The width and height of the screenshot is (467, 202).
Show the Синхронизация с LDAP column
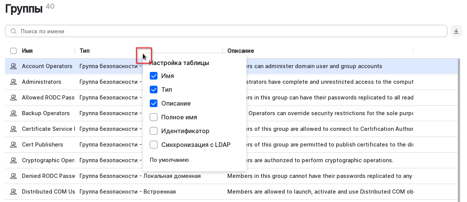pyautogui.click(x=154, y=145)
